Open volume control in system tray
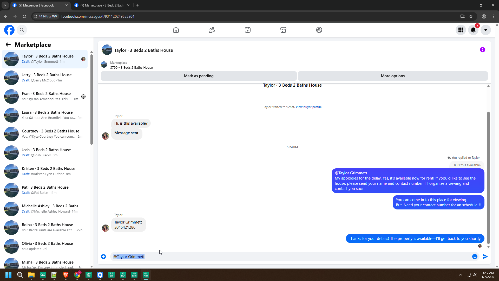Viewport: 499px width, 281px height. 475,275
